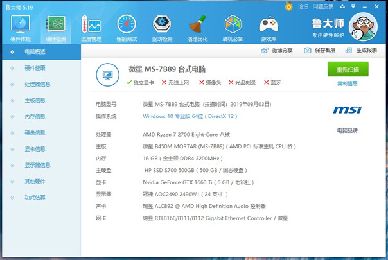This screenshot has width=388, height=260.
Task: Select the 温度管理 temperature management icon
Action: pyautogui.click(x=91, y=26)
